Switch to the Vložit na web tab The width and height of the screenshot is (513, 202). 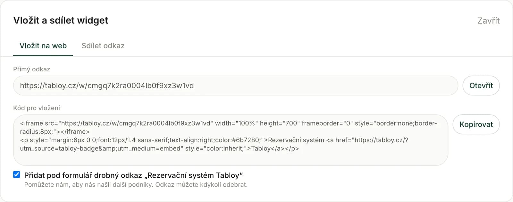(43, 46)
